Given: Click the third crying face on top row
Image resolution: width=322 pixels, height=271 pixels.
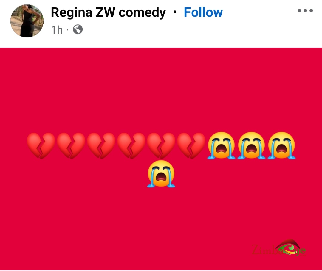Looking at the screenshot, I should click(281, 145).
